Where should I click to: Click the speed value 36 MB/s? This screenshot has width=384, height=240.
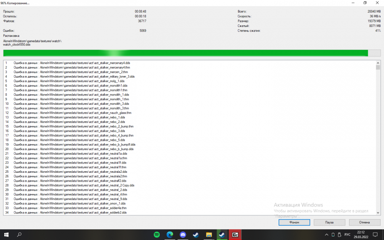click(x=375, y=16)
